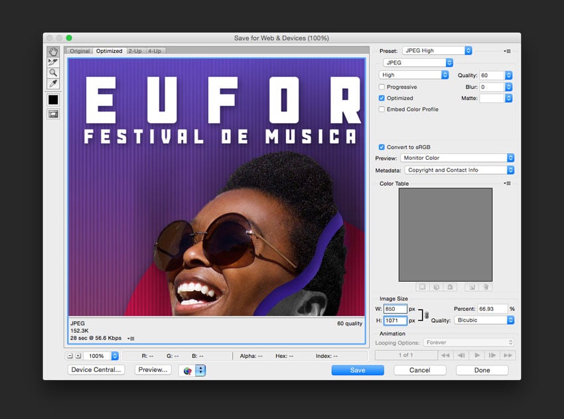
Task: Switch to the Original tab
Action: click(x=80, y=51)
